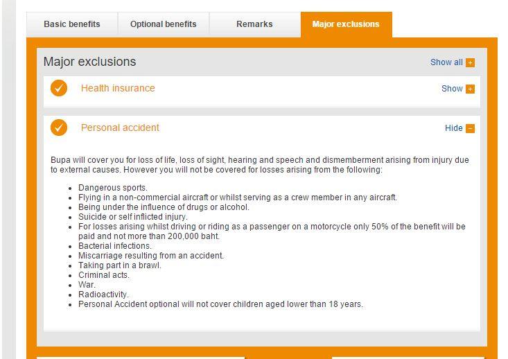Select the Major exclusions tab

pyautogui.click(x=346, y=24)
